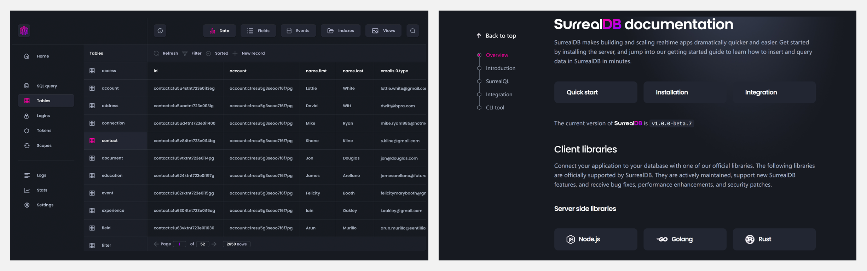
Task: Open SQL query in the sidebar
Action: click(46, 86)
